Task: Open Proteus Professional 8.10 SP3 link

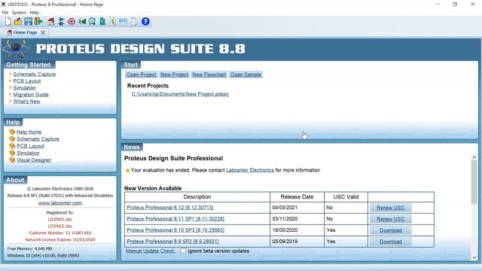Action: [175, 230]
